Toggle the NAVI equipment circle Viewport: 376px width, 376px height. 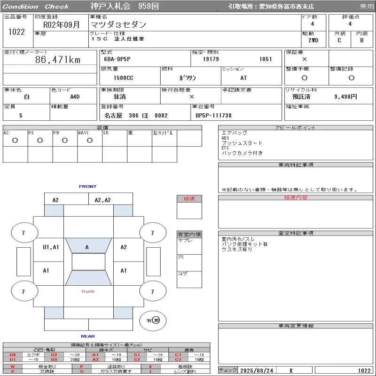click(90, 140)
